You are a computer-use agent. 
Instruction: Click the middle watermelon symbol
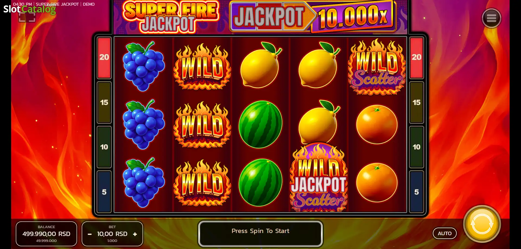[260, 124]
